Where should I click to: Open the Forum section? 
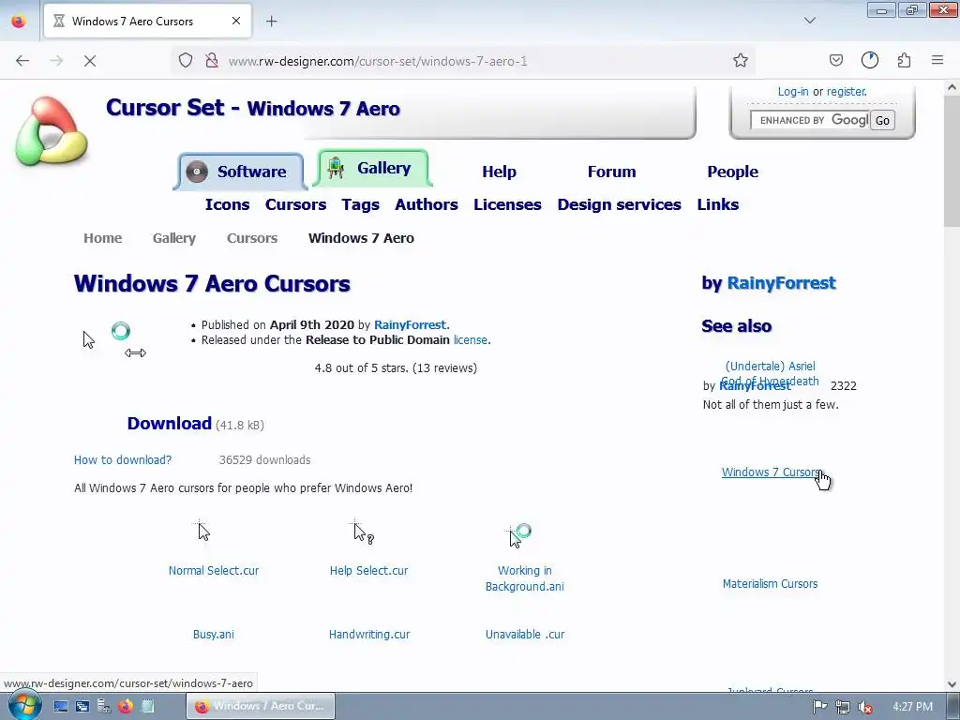[x=611, y=172]
